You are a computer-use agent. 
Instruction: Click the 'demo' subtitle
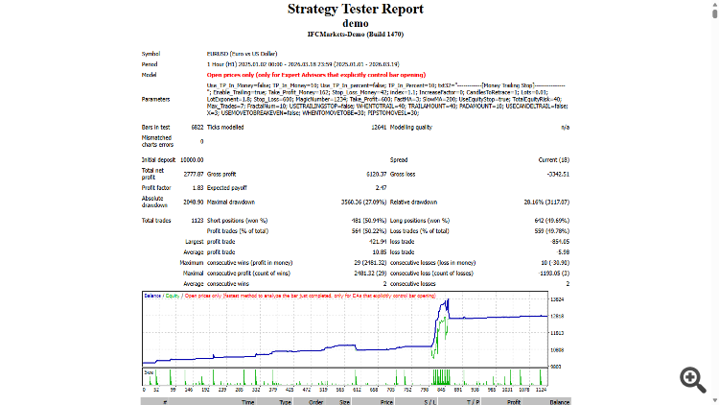(x=356, y=23)
